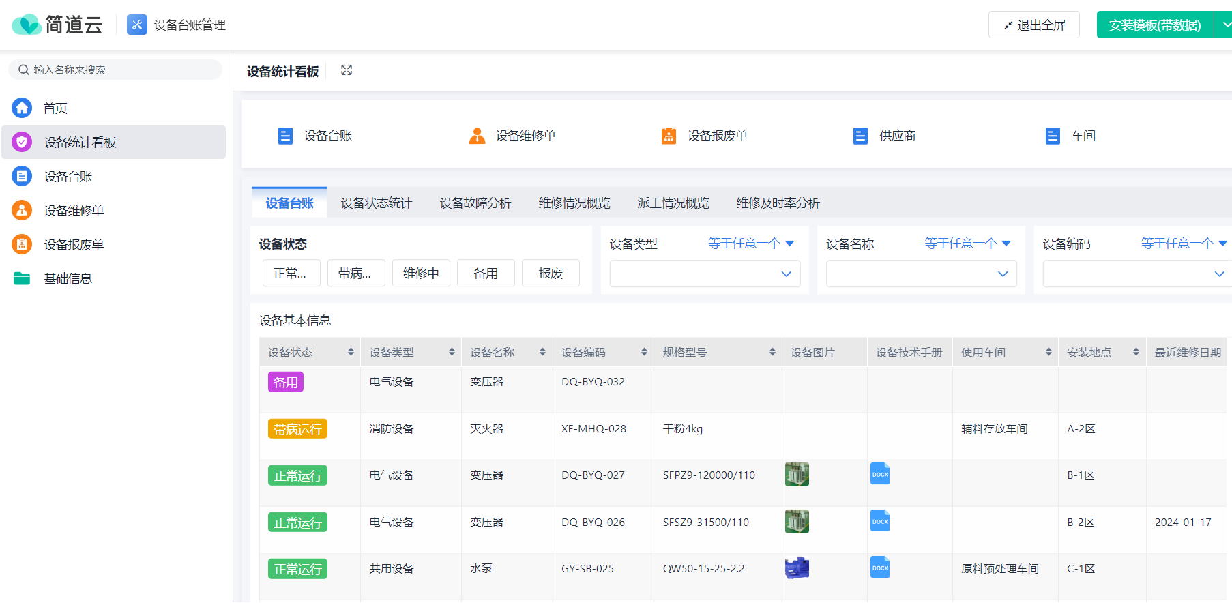Toggle the 维修中 status filter
This screenshot has width=1232, height=603.
point(421,273)
